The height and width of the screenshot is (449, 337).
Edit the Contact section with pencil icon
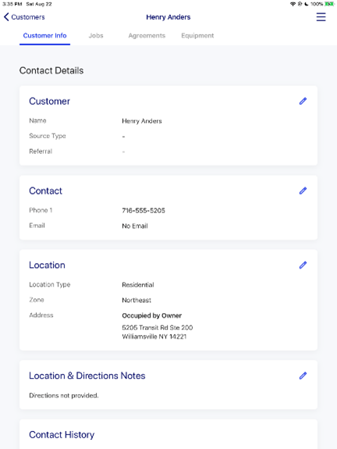303,191
